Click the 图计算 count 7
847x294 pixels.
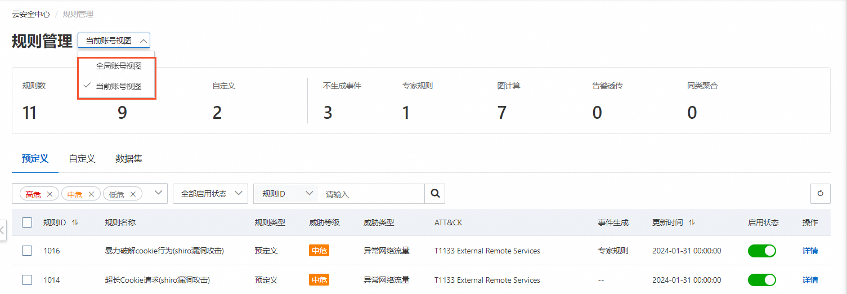502,113
